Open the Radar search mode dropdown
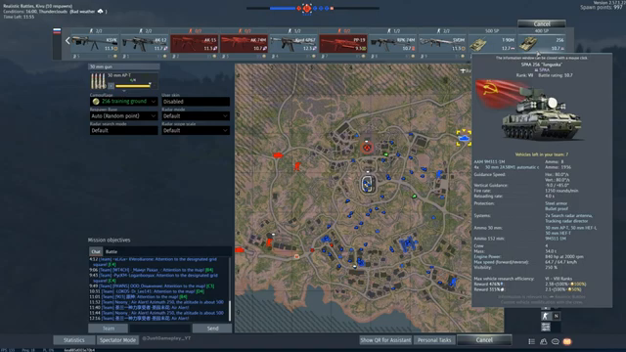The image size is (626, 352). (x=124, y=130)
